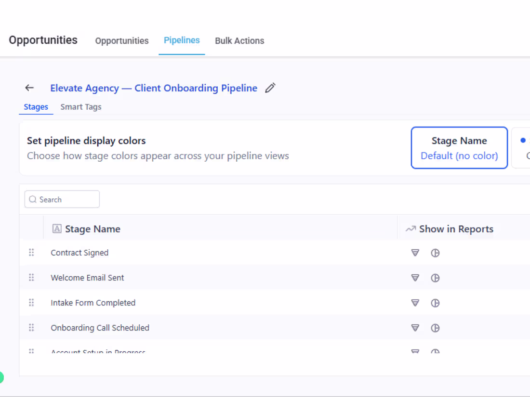Click the trend arrow icon beside Show in Reports

pos(411,229)
